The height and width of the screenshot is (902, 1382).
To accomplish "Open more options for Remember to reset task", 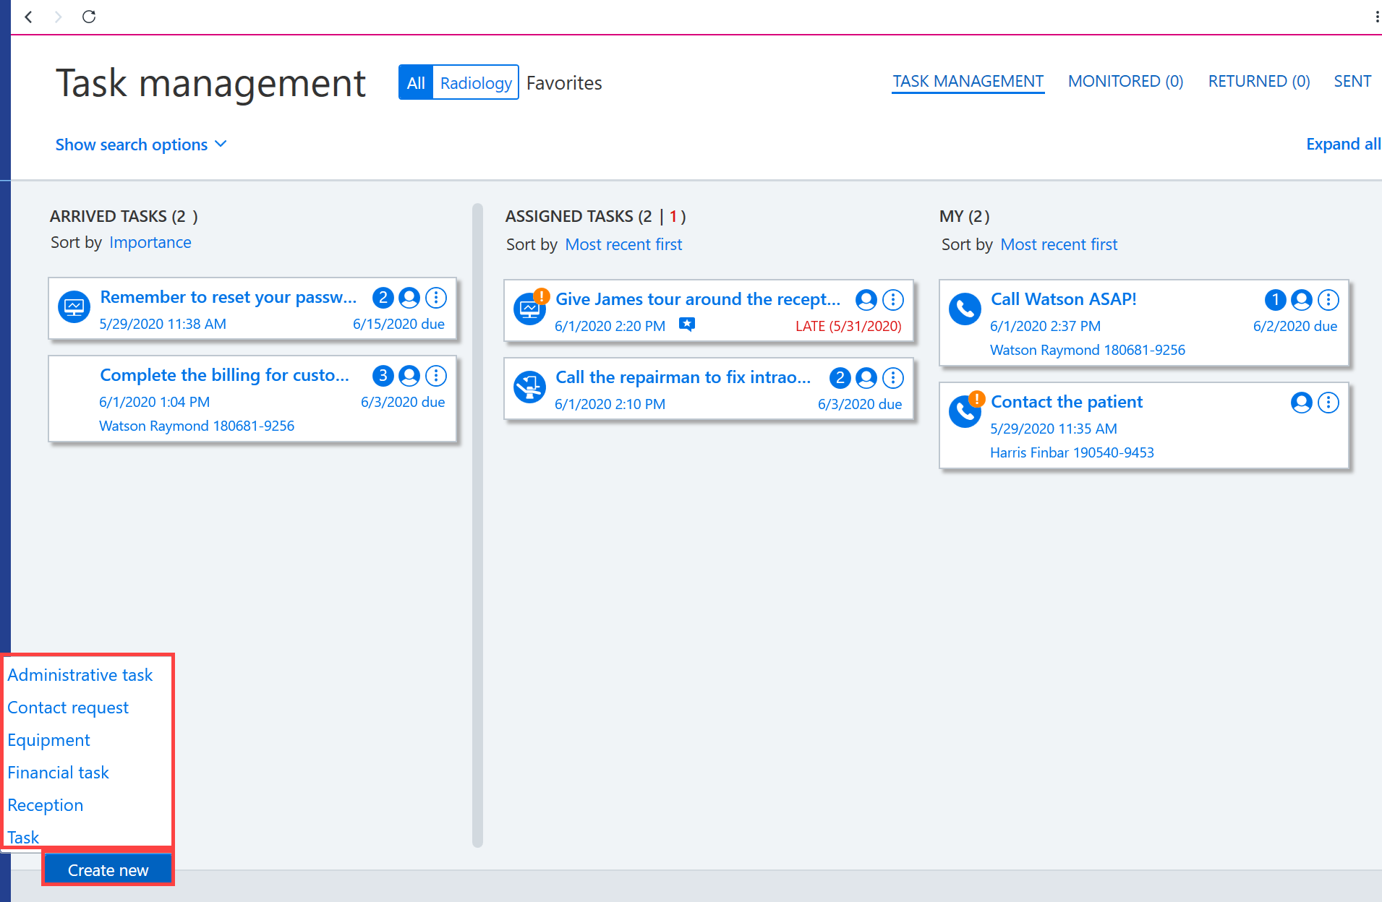I will (x=436, y=298).
